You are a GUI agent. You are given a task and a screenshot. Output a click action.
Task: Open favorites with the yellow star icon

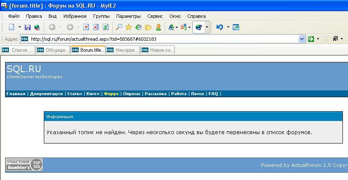click(x=128, y=27)
